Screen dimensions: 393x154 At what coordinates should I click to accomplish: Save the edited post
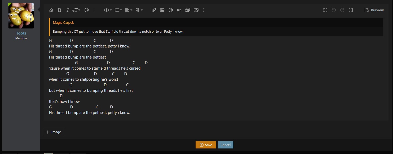[x=206, y=145]
